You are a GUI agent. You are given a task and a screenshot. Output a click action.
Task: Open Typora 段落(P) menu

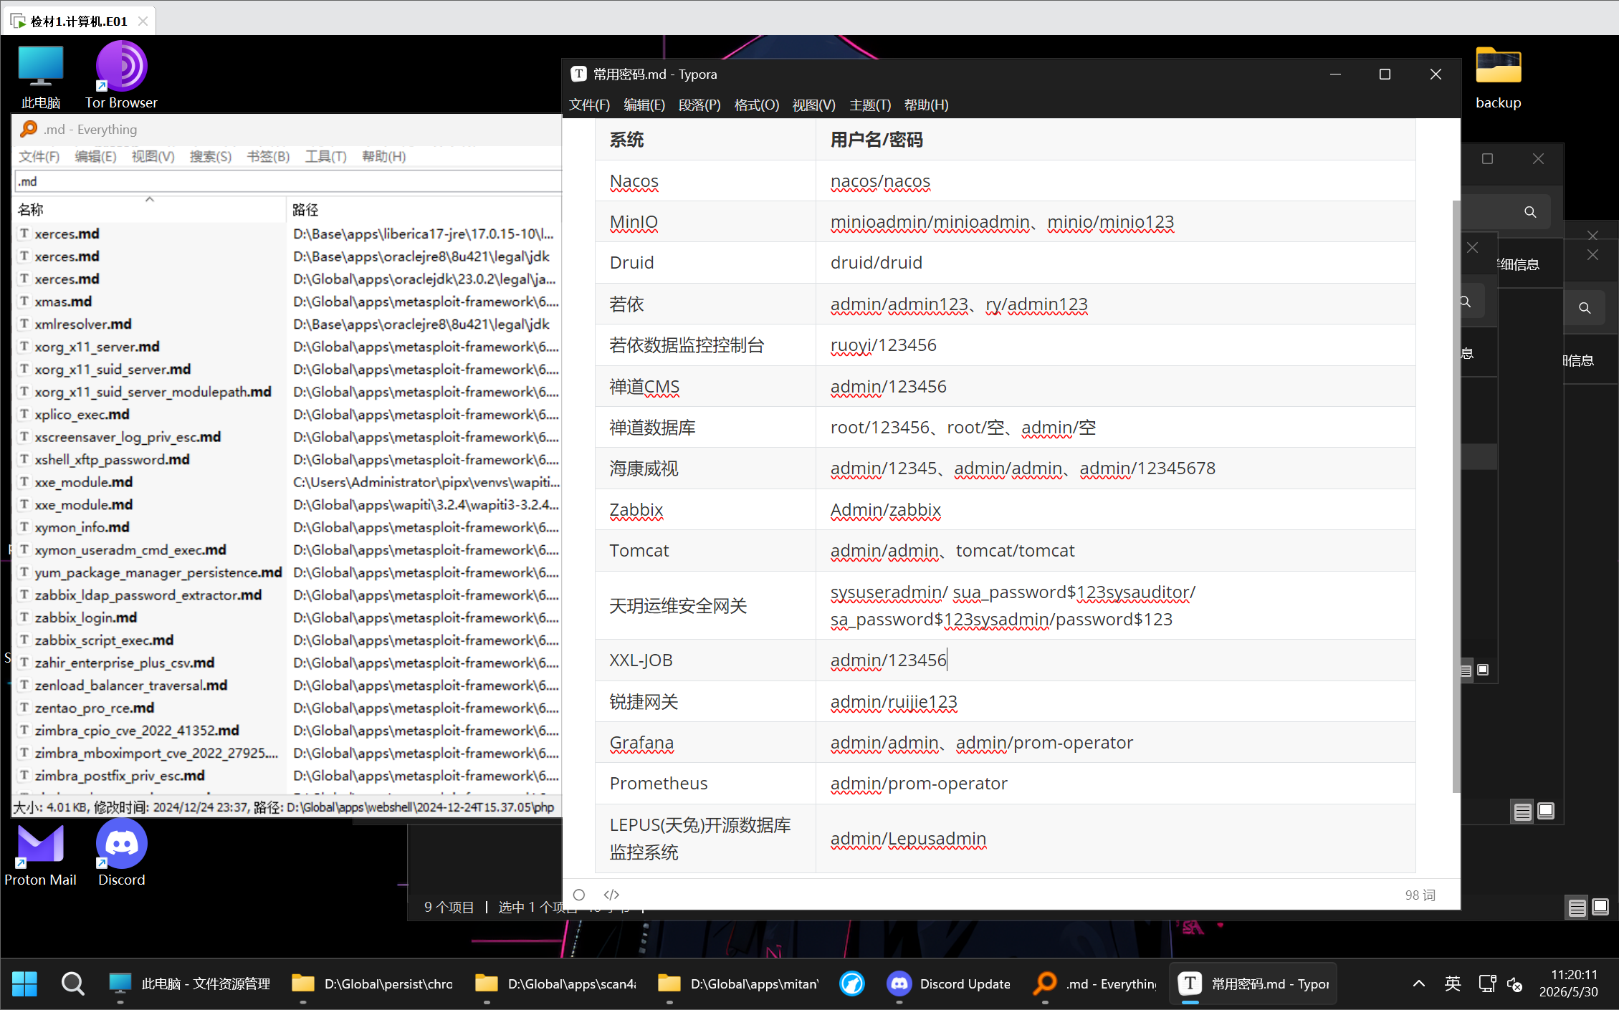[699, 105]
